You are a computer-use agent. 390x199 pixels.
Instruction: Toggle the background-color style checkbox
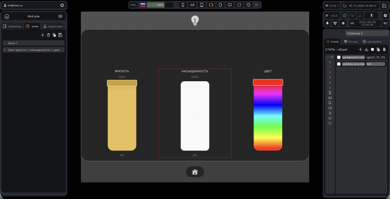point(338,57)
